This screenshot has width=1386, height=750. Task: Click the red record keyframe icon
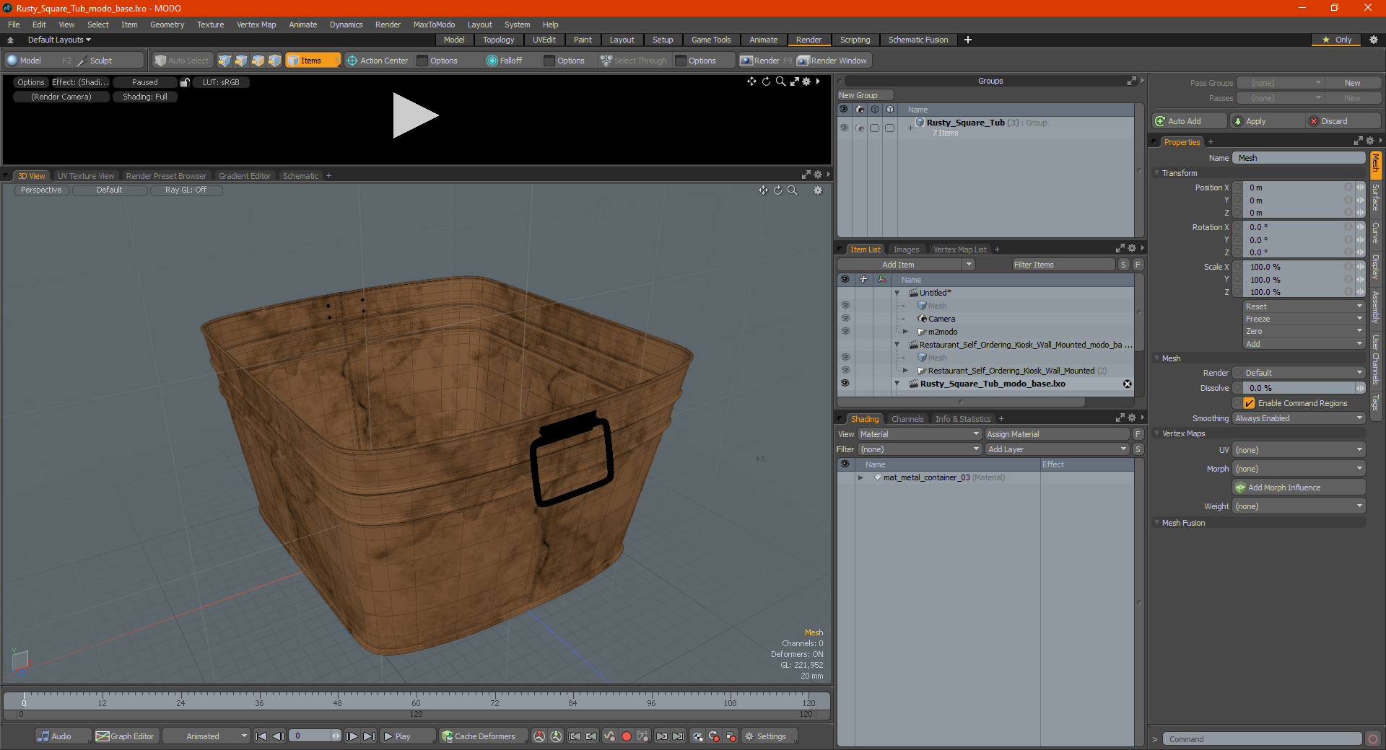point(627,736)
